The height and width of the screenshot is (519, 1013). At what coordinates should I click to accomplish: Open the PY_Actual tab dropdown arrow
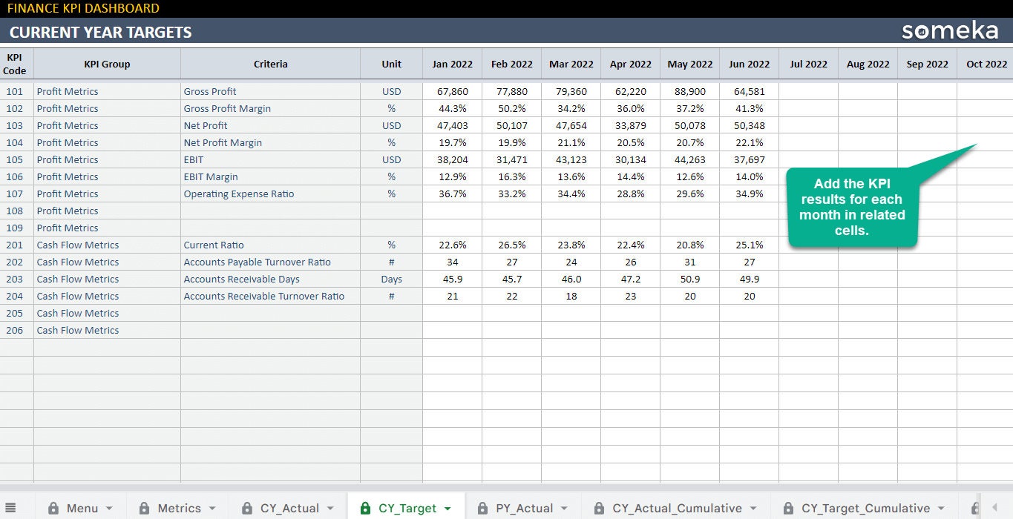[564, 509]
